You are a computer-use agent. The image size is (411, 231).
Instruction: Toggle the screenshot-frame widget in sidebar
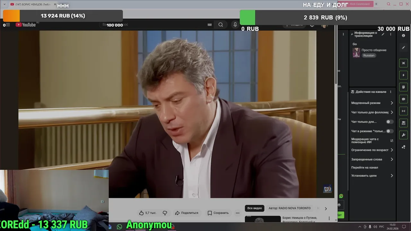(404, 63)
